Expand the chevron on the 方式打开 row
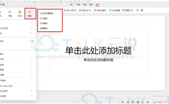 pos(32,91)
